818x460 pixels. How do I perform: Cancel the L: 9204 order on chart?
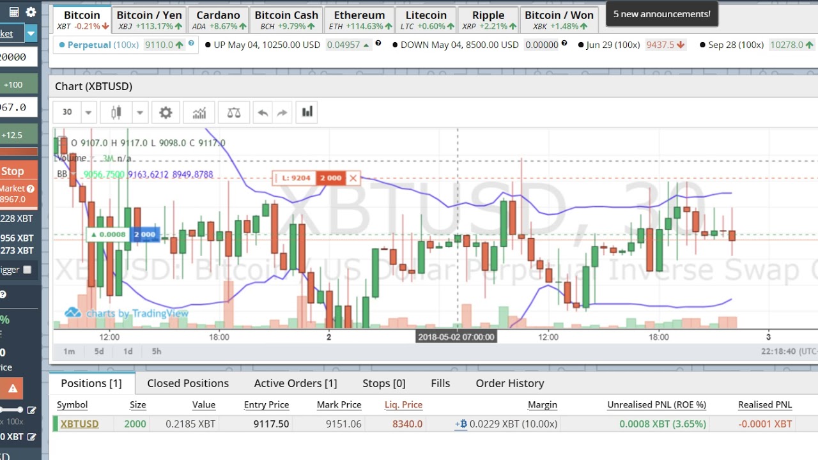point(353,178)
